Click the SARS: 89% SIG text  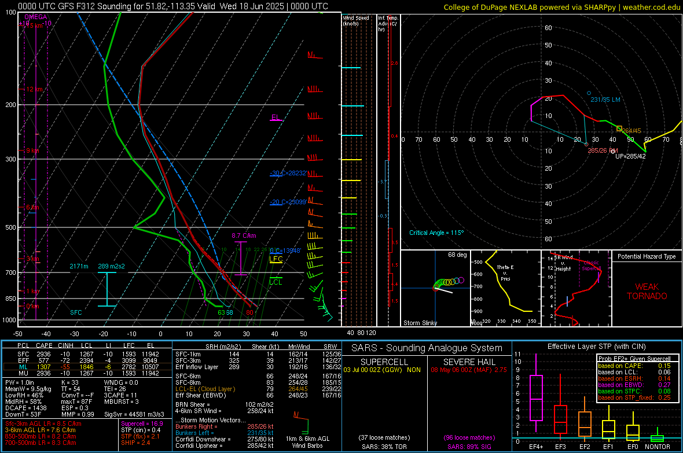click(x=469, y=447)
